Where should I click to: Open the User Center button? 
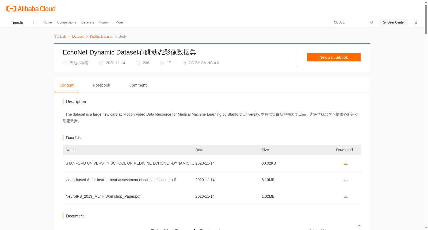(x=393, y=22)
